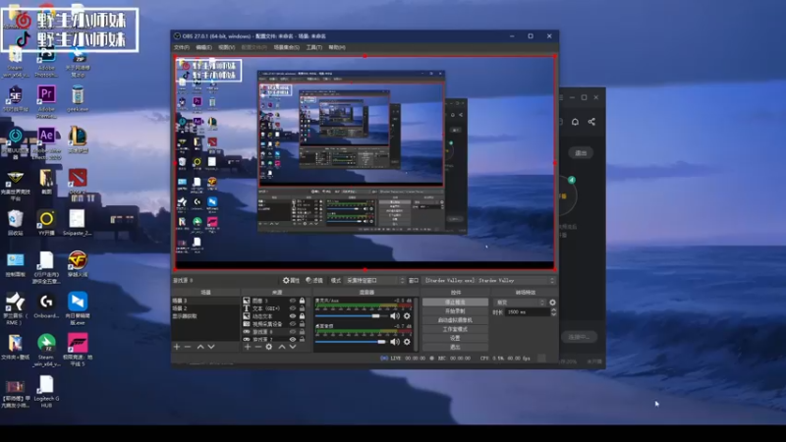
Task: Open Settings (设置) button in controls
Action: click(x=455, y=338)
